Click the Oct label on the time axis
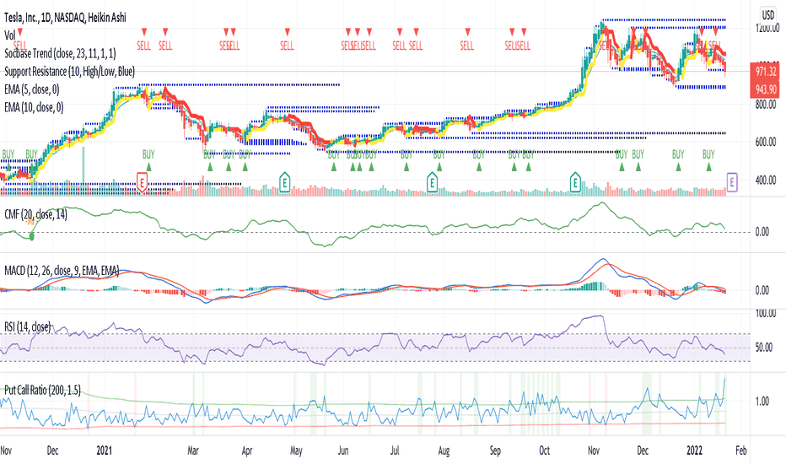Screen dimensions: 786x464 [545, 450]
